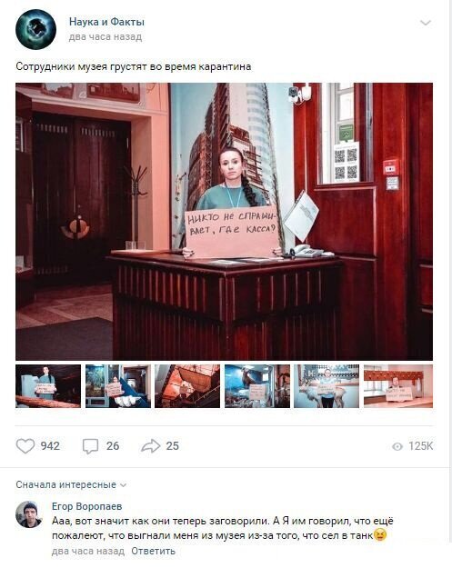Image resolution: width=452 pixels, height=568 pixels.
Task: Open the main museum desk photo
Action: point(224,222)
